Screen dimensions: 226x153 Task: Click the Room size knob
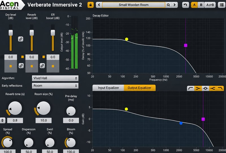coord(44,108)
